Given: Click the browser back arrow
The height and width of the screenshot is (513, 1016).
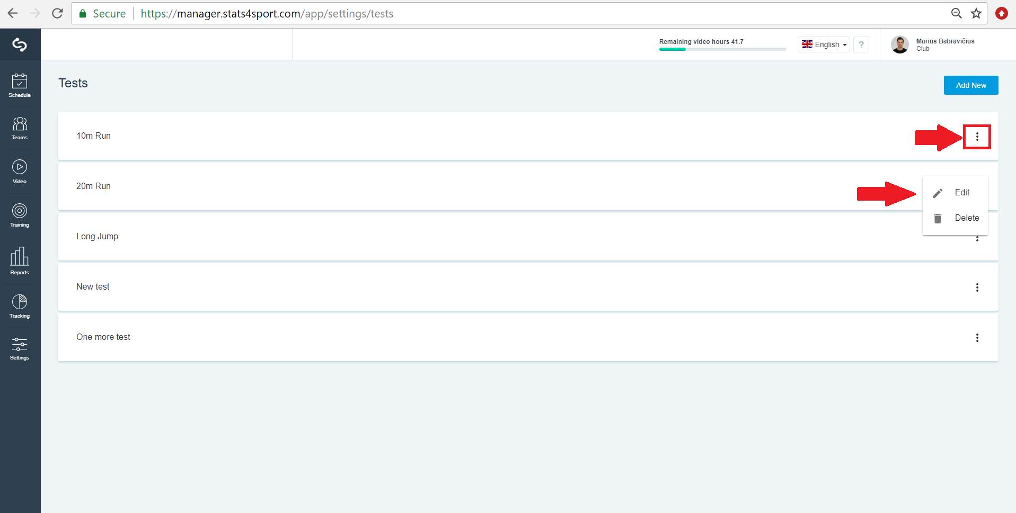Looking at the screenshot, I should coord(13,13).
